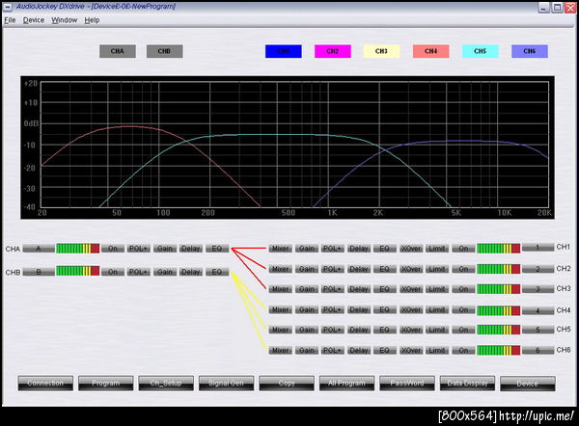Open the Help menu
This screenshot has width=579, height=426.
(x=92, y=20)
